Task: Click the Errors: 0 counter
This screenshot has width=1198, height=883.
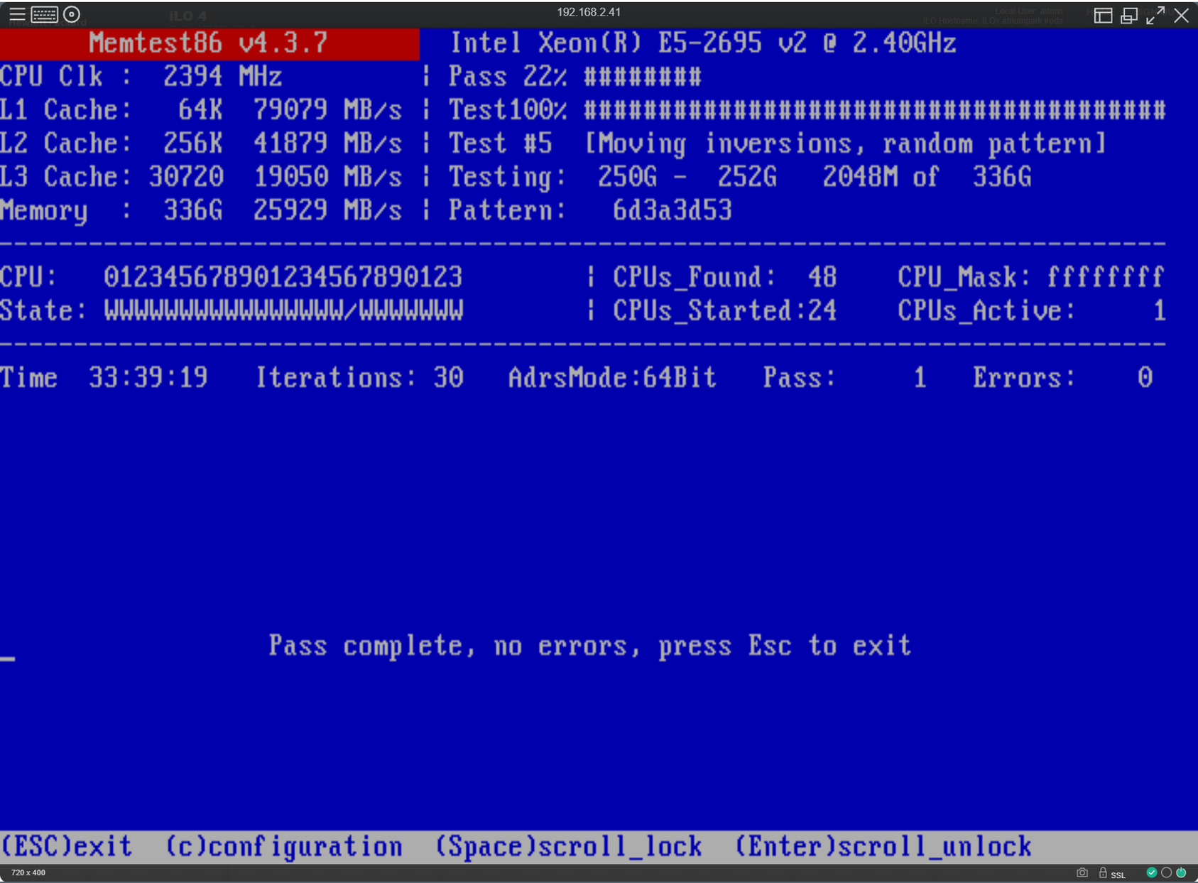Action: [x=1063, y=377]
